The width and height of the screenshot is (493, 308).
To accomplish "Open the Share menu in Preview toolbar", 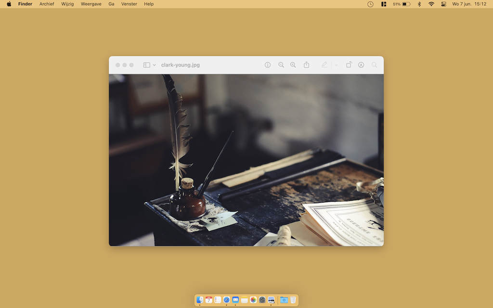I will click(307, 65).
